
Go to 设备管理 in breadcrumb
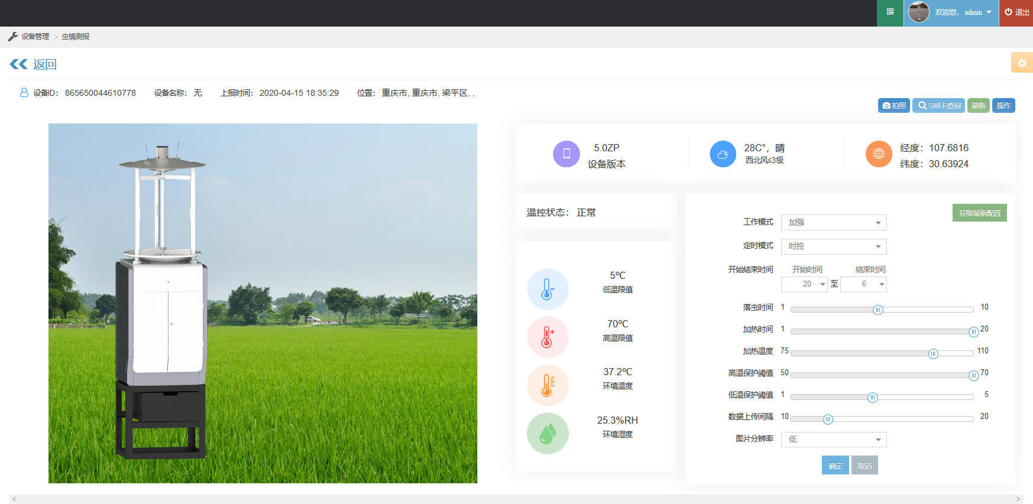pos(35,37)
